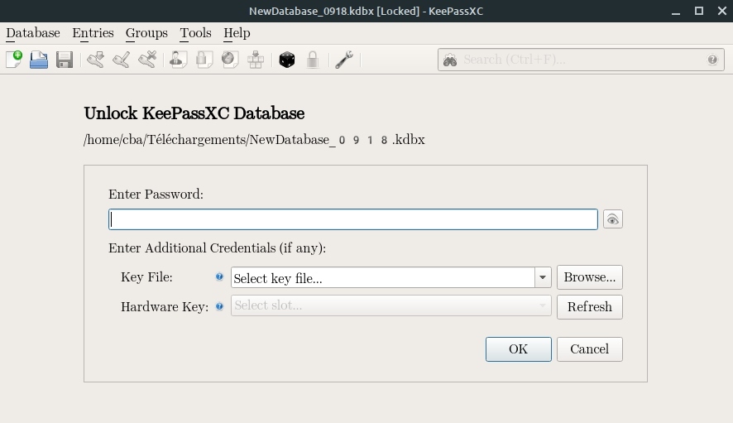Open the Database menu
The width and height of the screenshot is (733, 423).
click(x=33, y=33)
